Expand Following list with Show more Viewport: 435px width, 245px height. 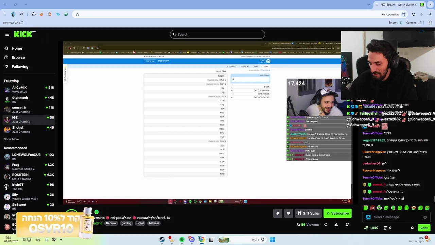coord(11,139)
